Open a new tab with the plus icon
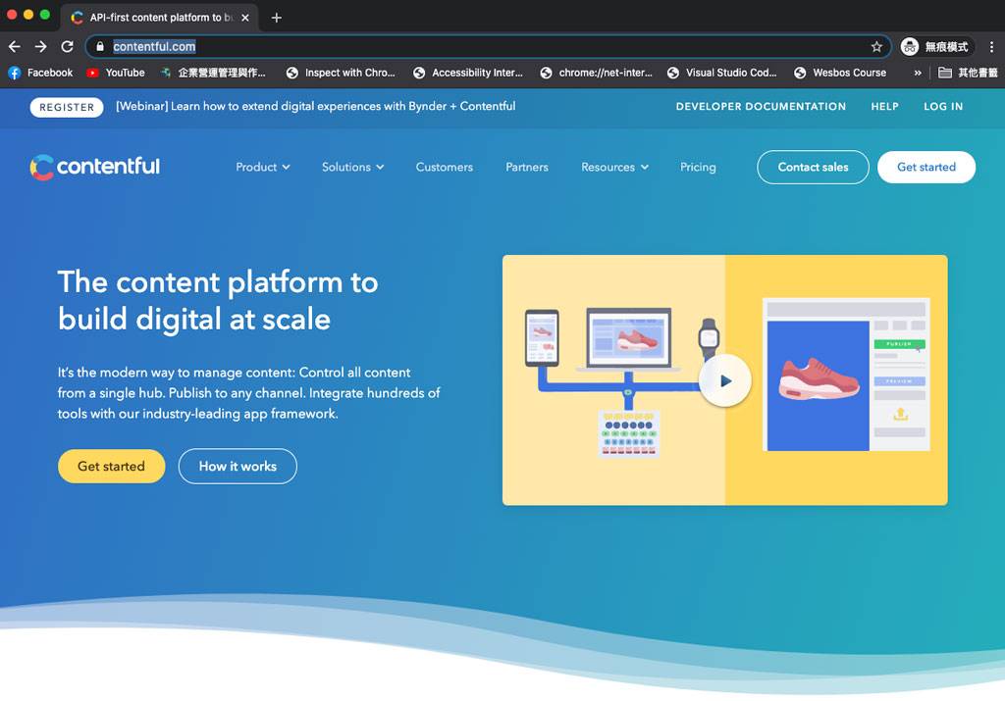 [276, 18]
